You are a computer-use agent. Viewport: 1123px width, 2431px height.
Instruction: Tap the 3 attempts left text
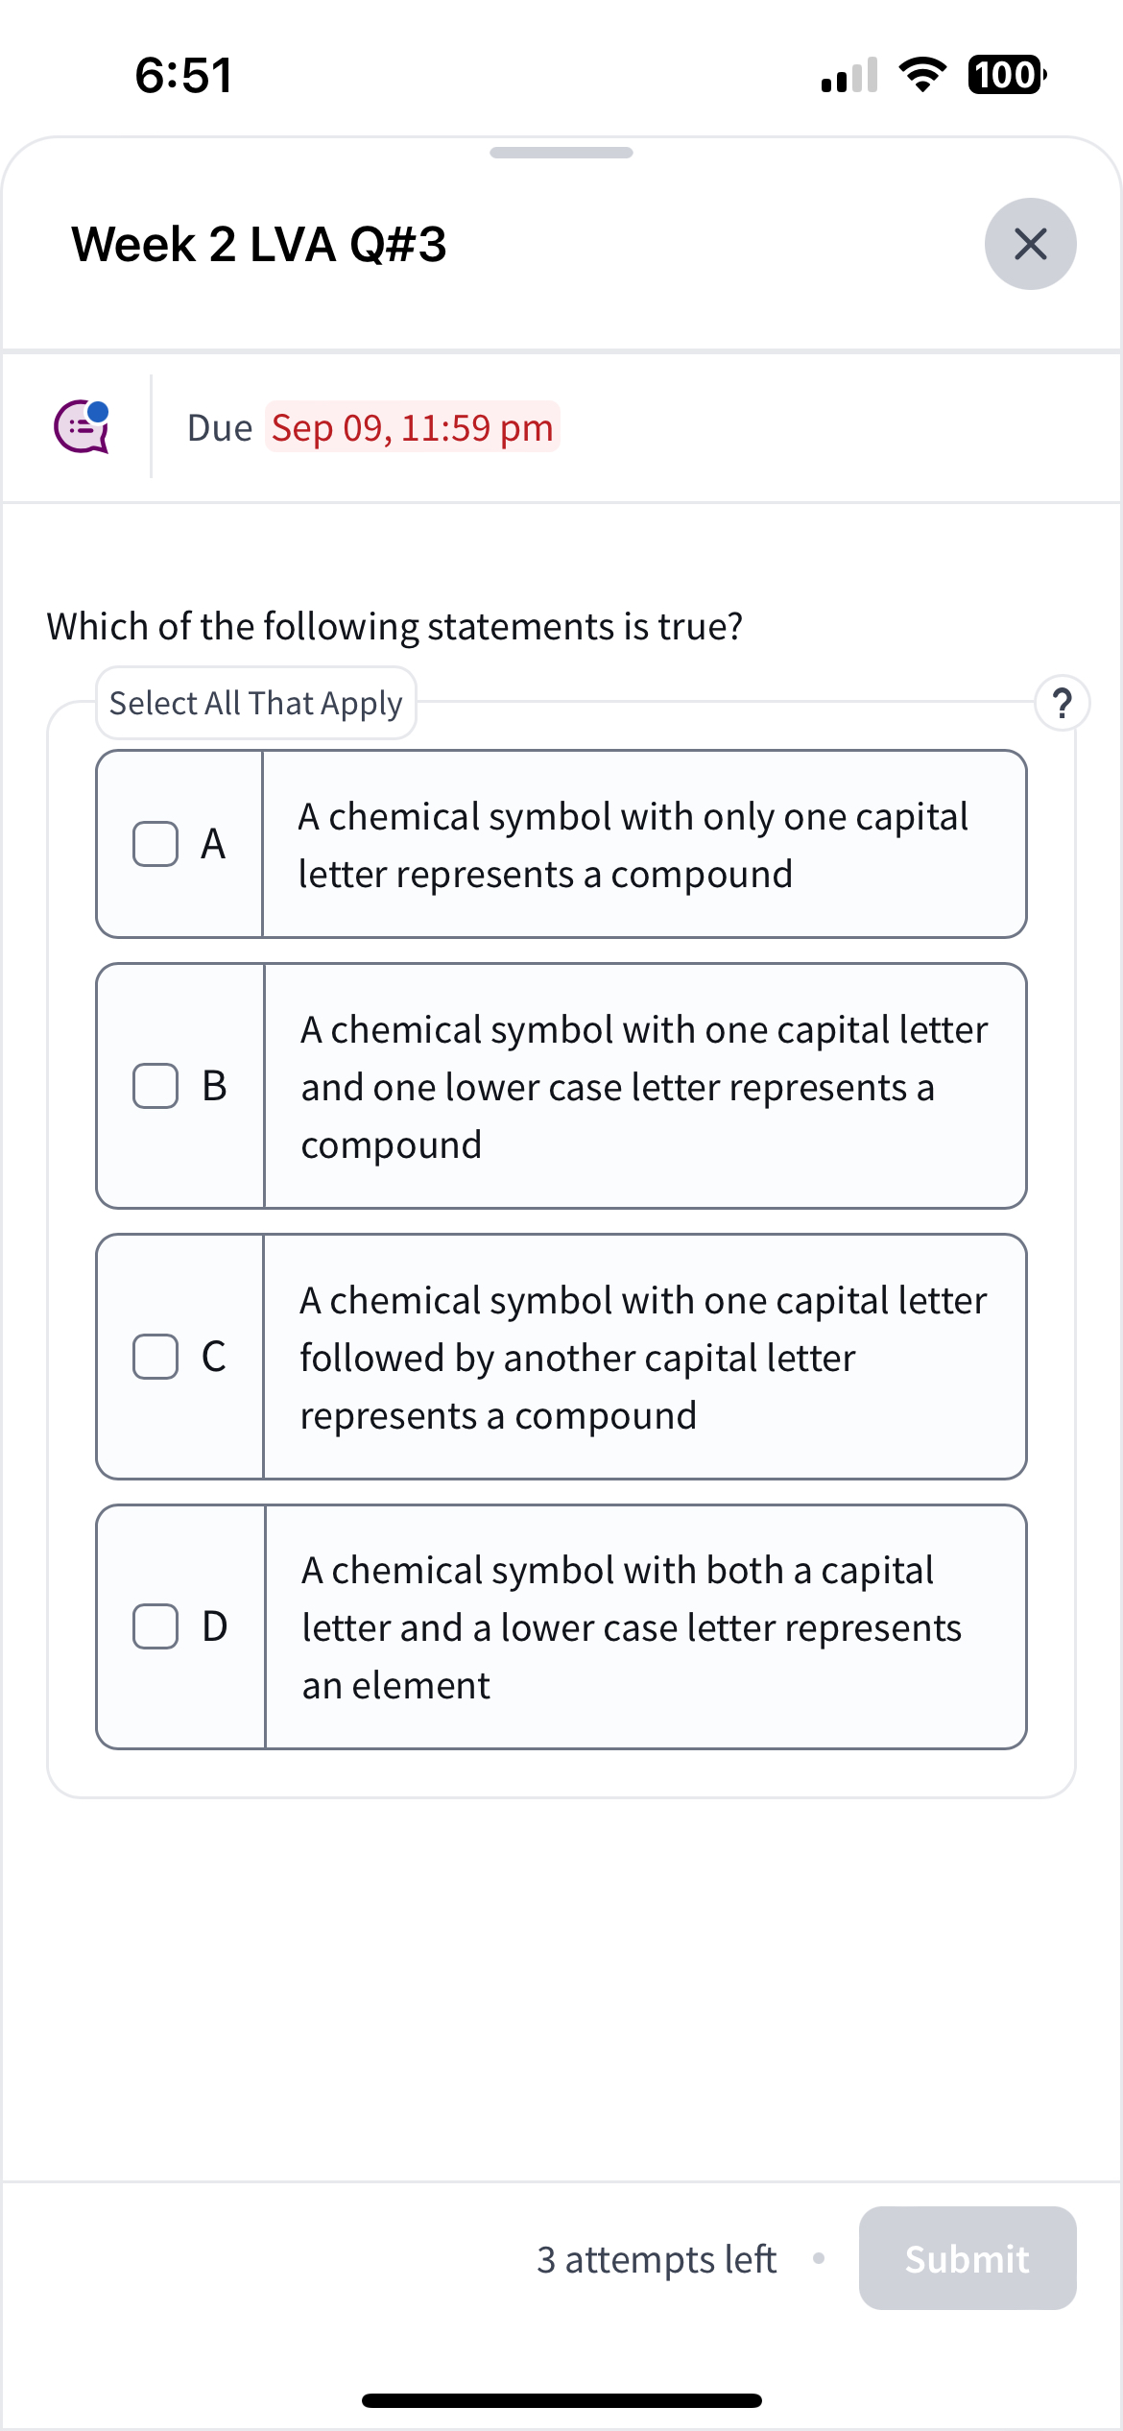[x=657, y=2259]
